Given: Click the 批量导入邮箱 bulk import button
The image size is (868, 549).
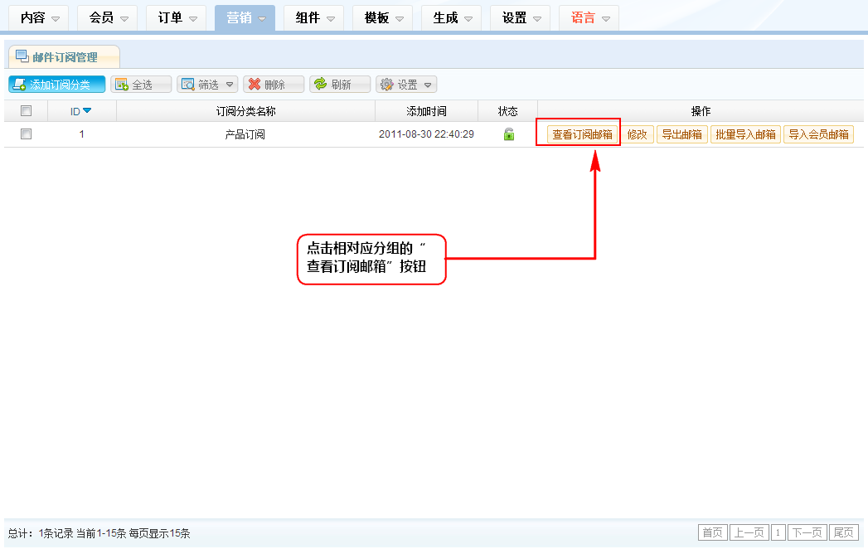Looking at the screenshot, I should (x=745, y=134).
